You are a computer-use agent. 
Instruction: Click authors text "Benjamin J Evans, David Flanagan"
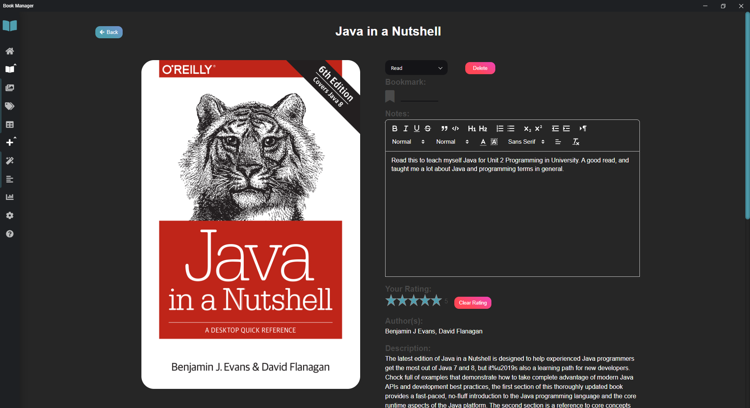[x=434, y=331]
